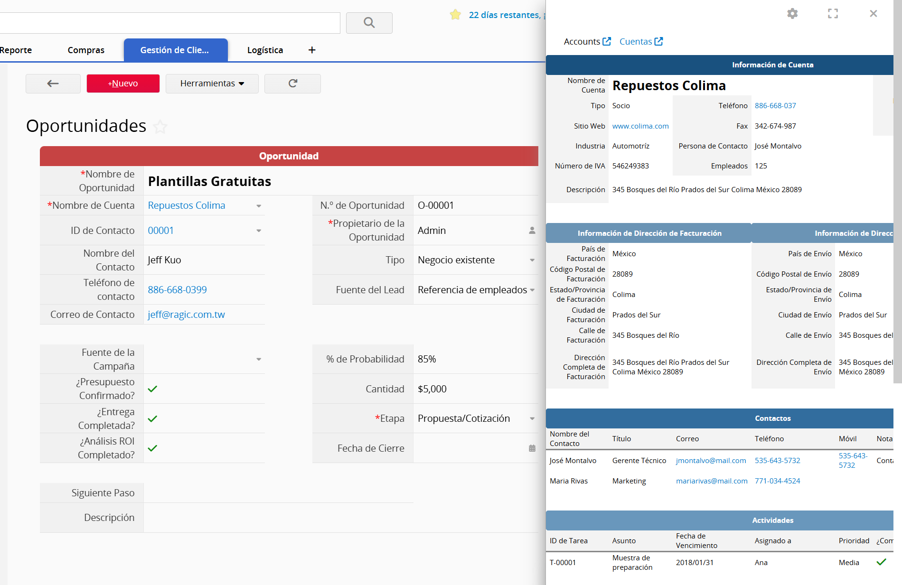Open the Herramientas dropdown menu
The width and height of the screenshot is (902, 585).
click(x=212, y=84)
